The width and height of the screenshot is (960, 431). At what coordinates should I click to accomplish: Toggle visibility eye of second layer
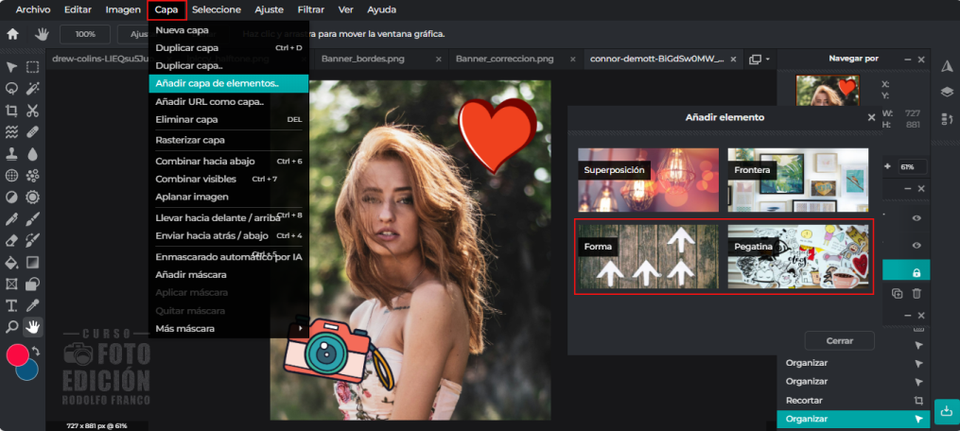pos(916,246)
